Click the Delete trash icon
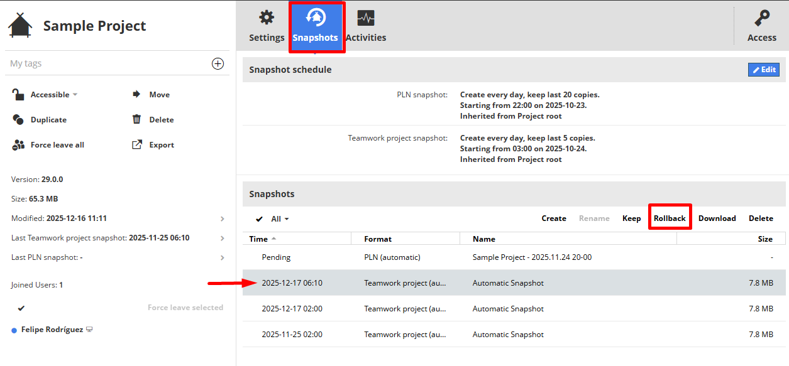Viewport: 789px width, 366px height. (136, 119)
